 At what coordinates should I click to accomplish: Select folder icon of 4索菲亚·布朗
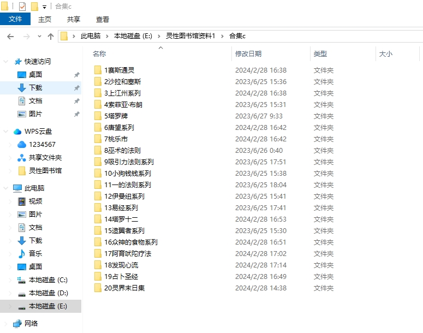(98, 104)
